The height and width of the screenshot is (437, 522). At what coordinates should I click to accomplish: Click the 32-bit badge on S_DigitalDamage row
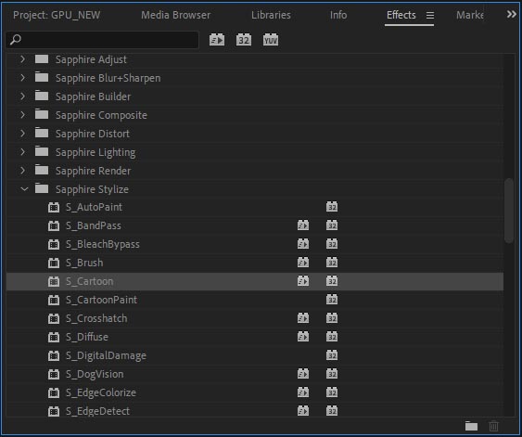click(x=332, y=355)
